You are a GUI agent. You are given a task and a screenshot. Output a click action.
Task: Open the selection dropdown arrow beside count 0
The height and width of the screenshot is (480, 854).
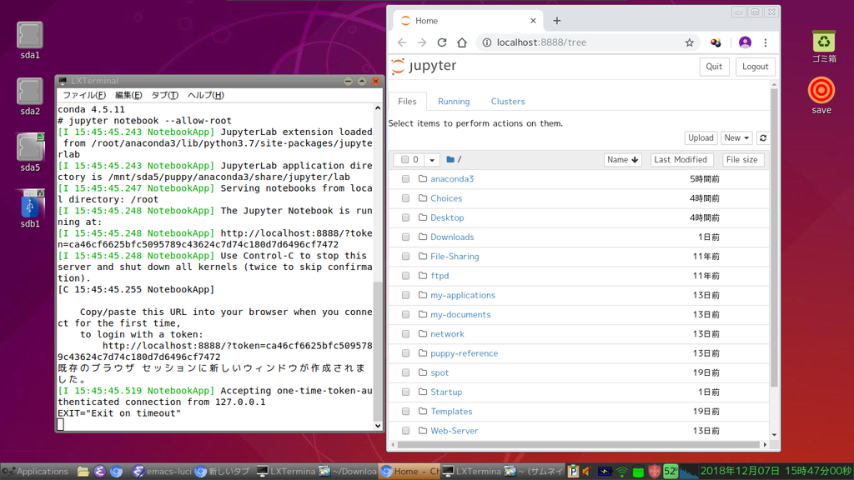[x=431, y=159]
